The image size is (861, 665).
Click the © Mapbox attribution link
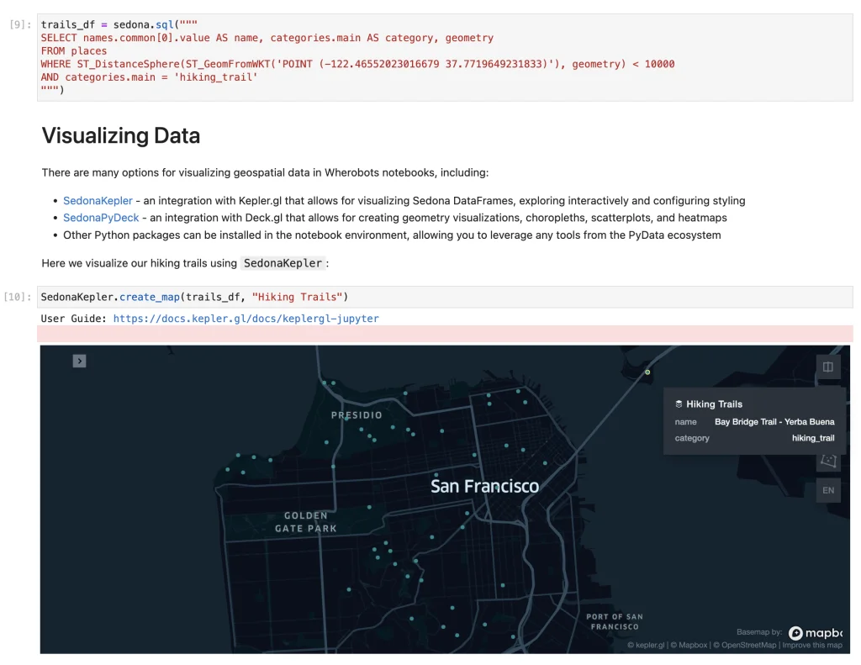pyautogui.click(x=689, y=645)
